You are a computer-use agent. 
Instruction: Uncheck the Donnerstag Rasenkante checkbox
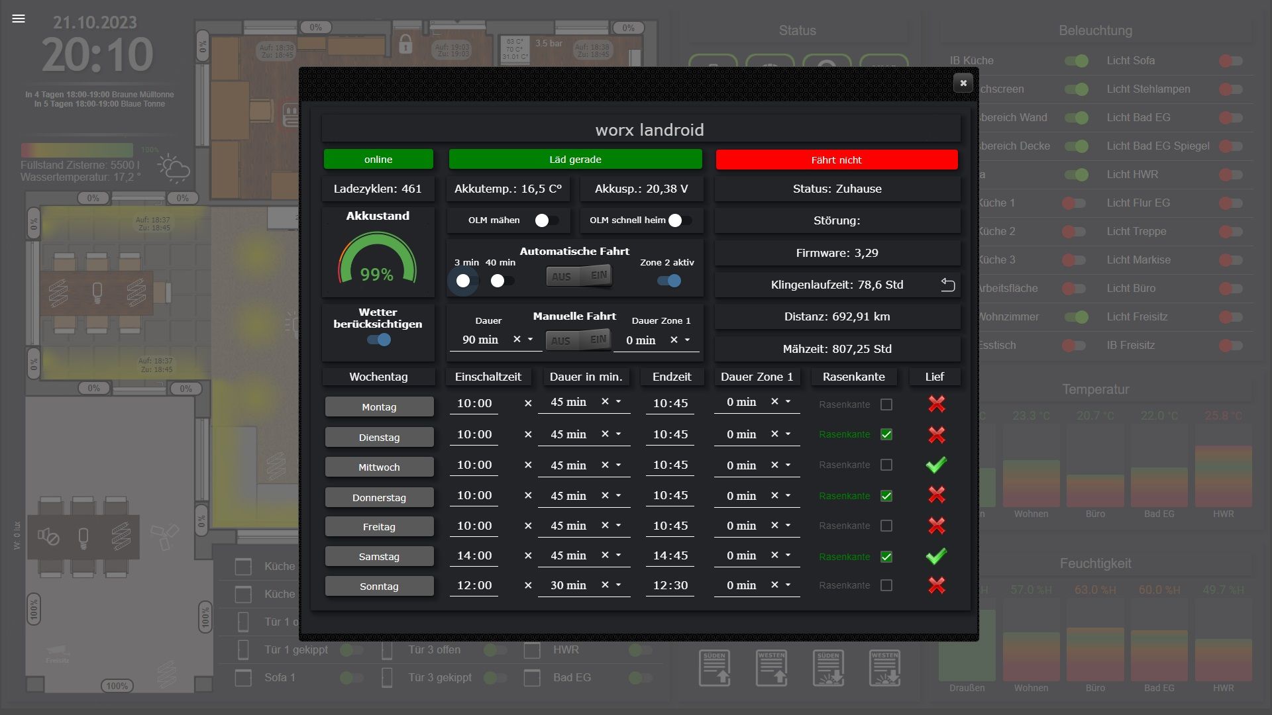click(886, 496)
